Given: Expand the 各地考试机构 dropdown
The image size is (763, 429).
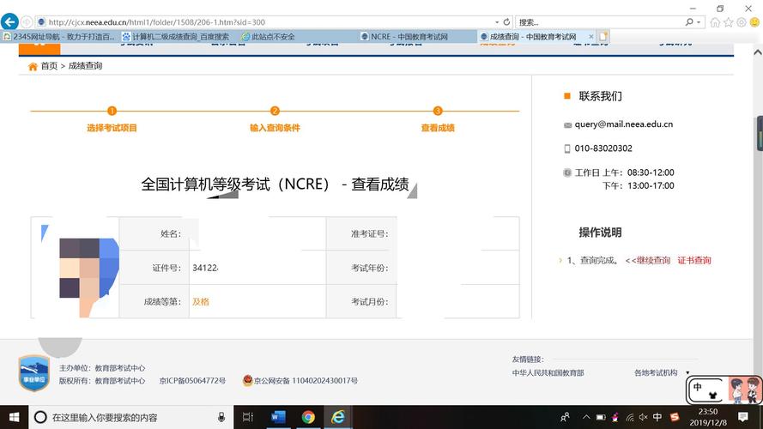Looking at the screenshot, I should [x=662, y=372].
